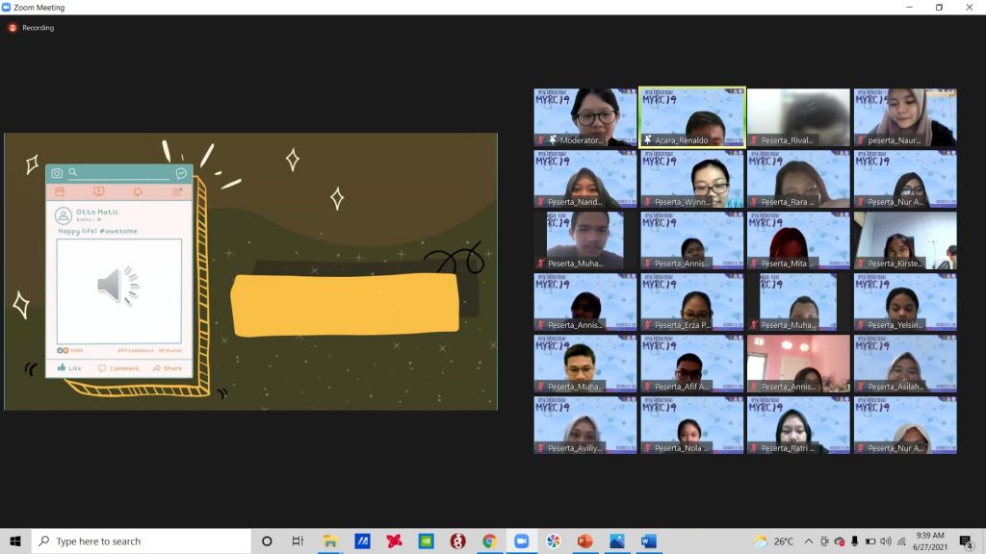The height and width of the screenshot is (554, 986).
Task: Select the Peserta_Nand video tile
Action: click(x=584, y=179)
